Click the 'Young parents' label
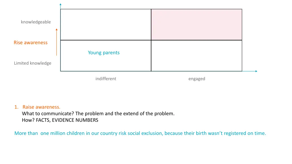The width and height of the screenshot is (292, 164). (x=104, y=53)
